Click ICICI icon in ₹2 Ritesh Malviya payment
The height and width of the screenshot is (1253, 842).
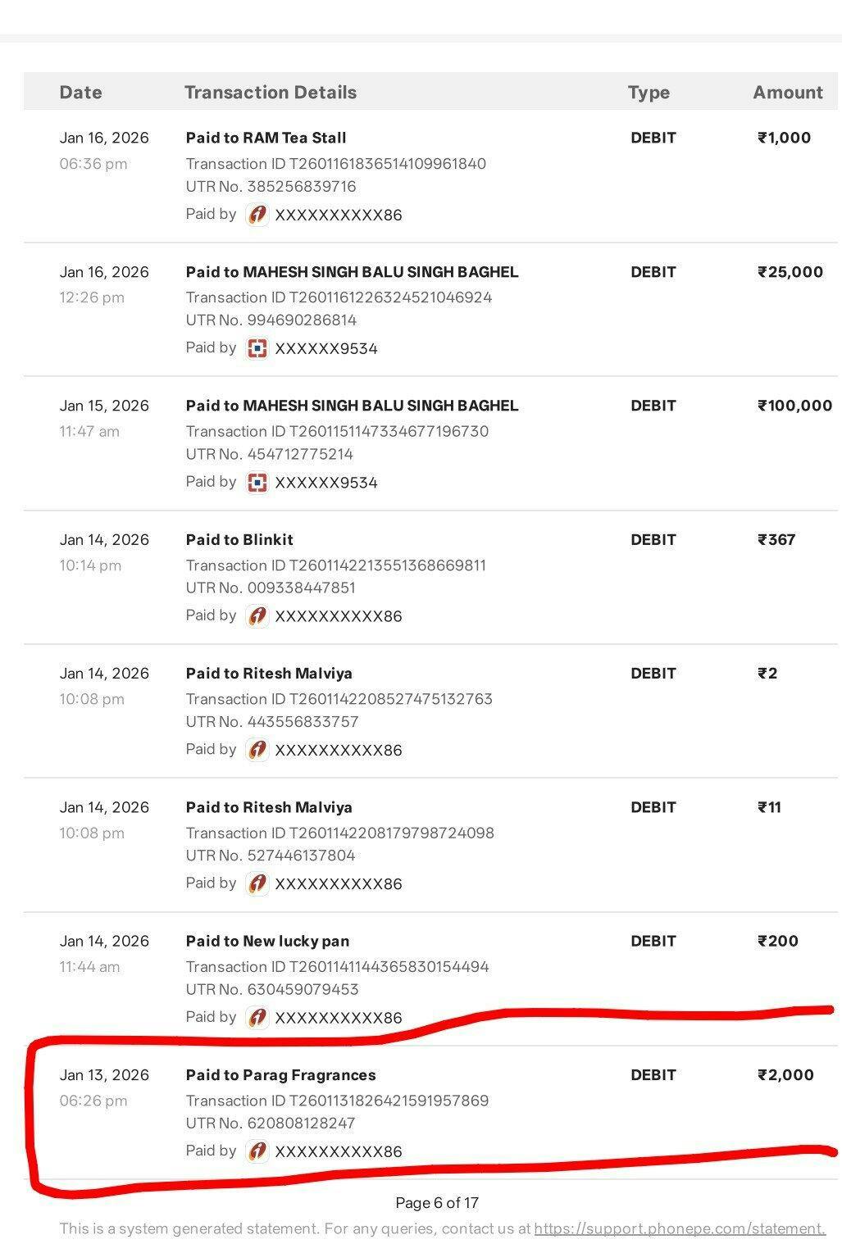(257, 750)
